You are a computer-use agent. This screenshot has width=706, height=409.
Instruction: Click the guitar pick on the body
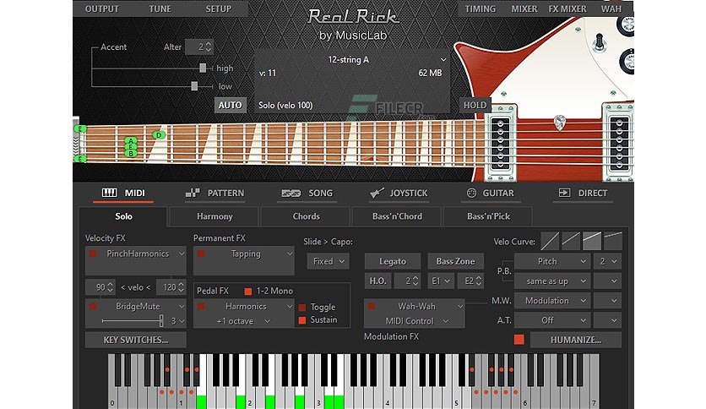point(559,123)
